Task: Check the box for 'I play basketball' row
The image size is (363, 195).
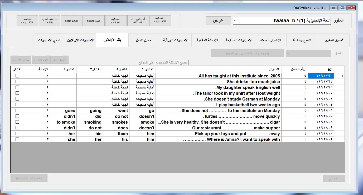Action: tap(17, 105)
